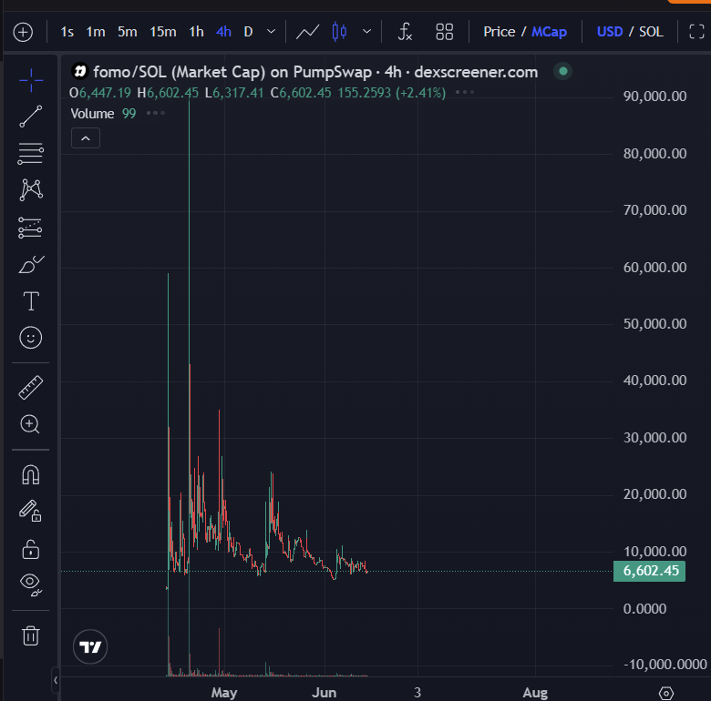Screen dimensions: 711x701
Task: Click the 10,000.00 price axis label
Action: click(x=654, y=552)
